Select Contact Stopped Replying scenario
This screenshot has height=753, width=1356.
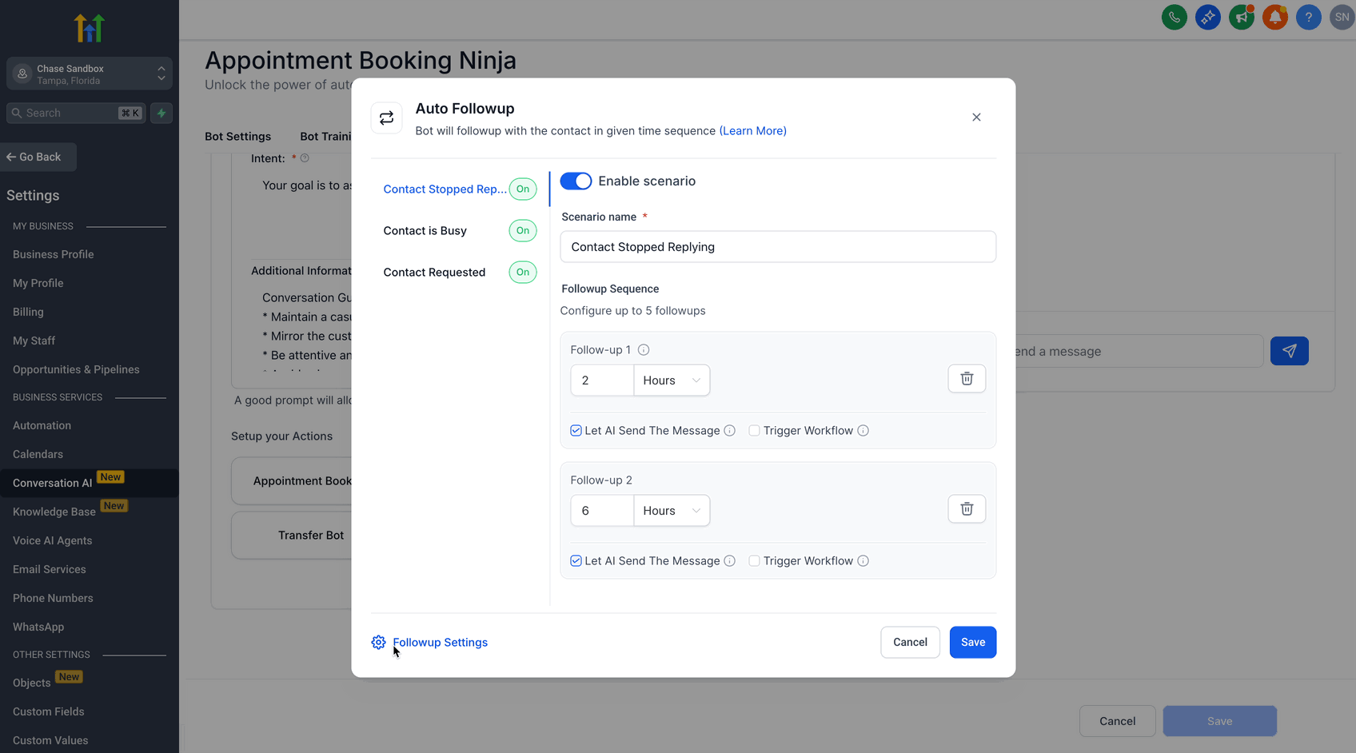(445, 189)
